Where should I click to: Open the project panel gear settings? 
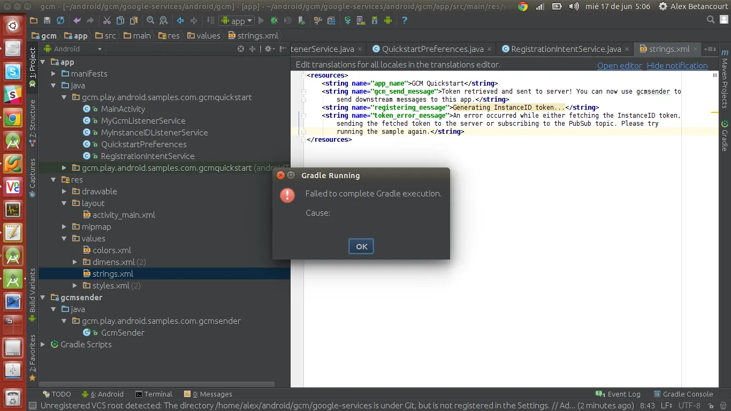(x=269, y=49)
